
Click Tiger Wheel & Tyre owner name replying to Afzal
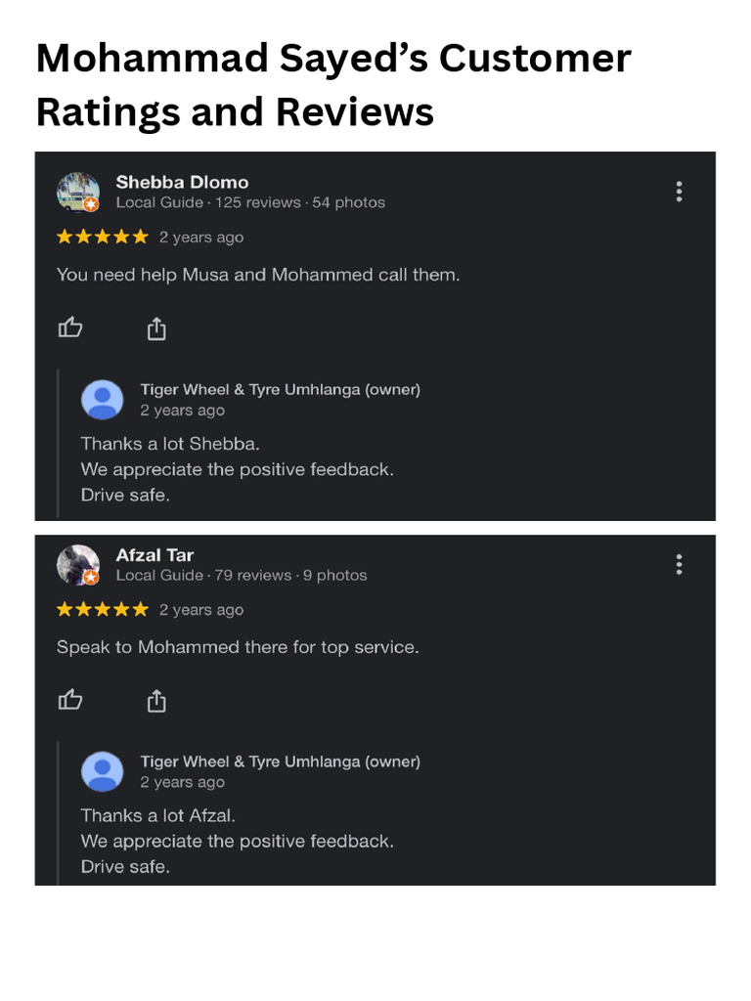click(x=280, y=761)
